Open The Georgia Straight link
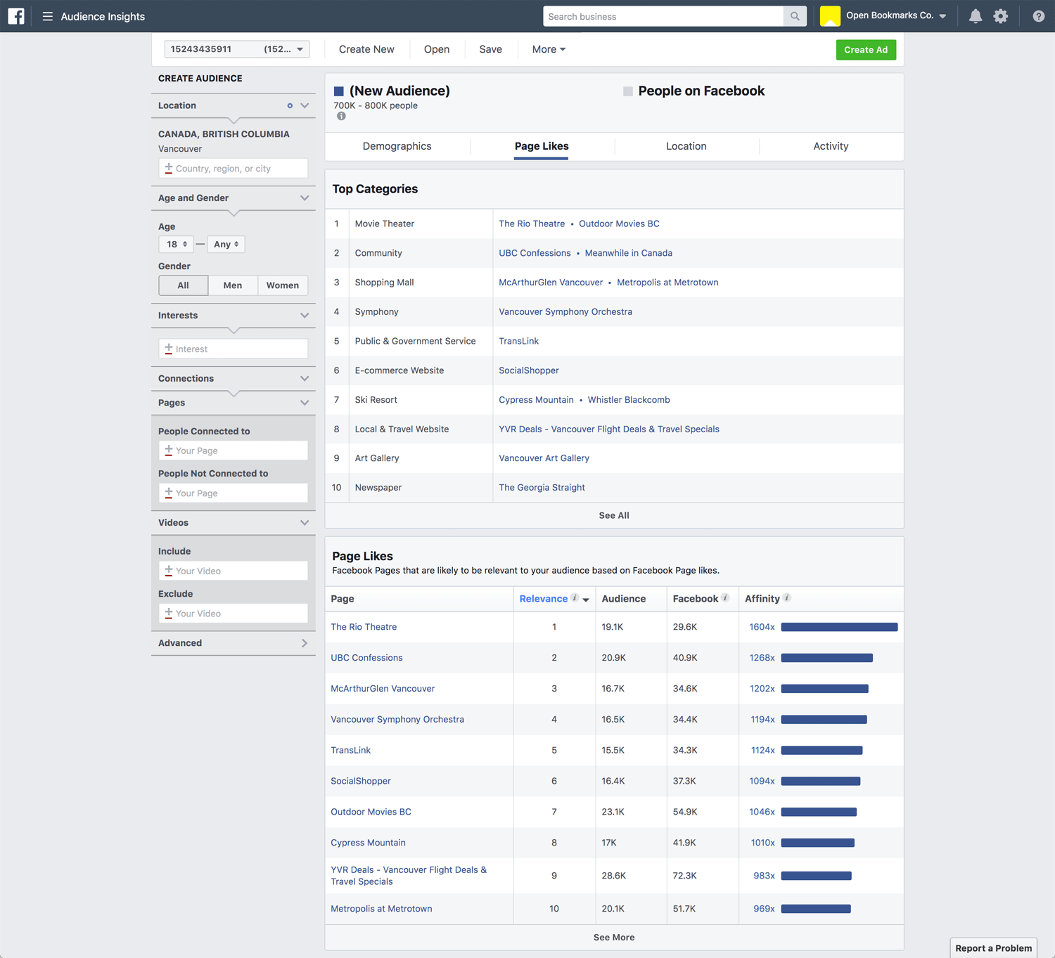1055x958 pixels. click(x=542, y=488)
